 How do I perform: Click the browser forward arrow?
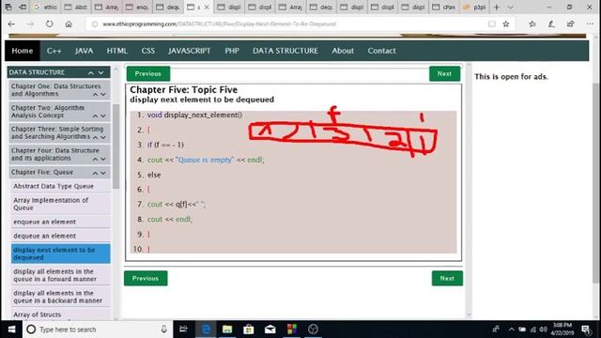tap(30, 23)
